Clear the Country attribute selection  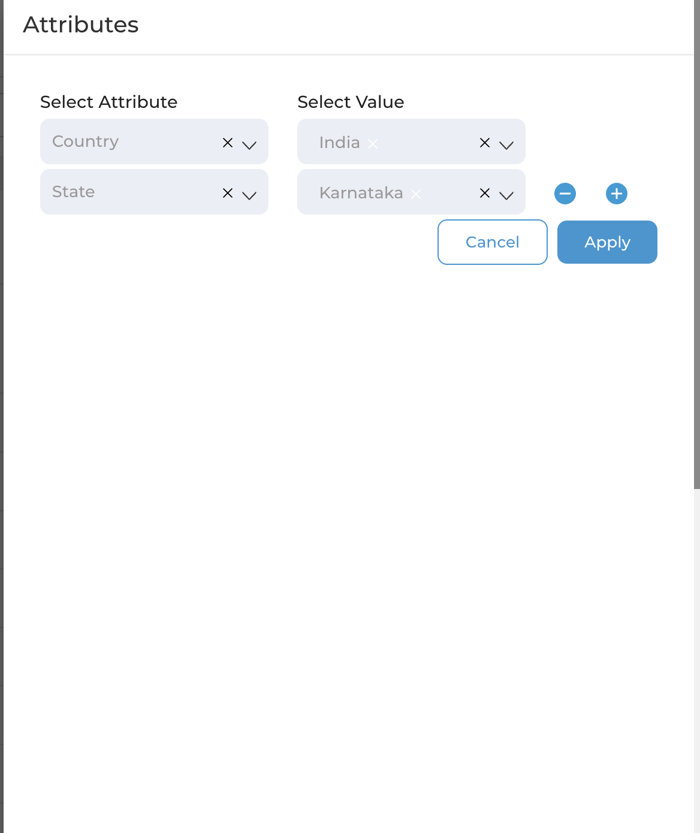(228, 143)
